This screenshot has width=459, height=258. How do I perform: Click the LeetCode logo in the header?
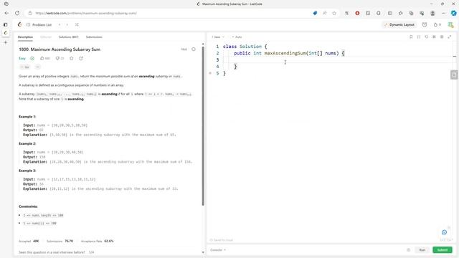point(19,24)
